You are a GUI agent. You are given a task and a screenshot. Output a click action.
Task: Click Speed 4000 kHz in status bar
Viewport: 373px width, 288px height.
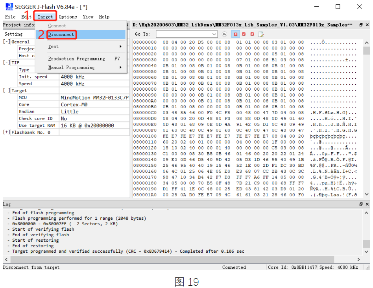(338, 267)
